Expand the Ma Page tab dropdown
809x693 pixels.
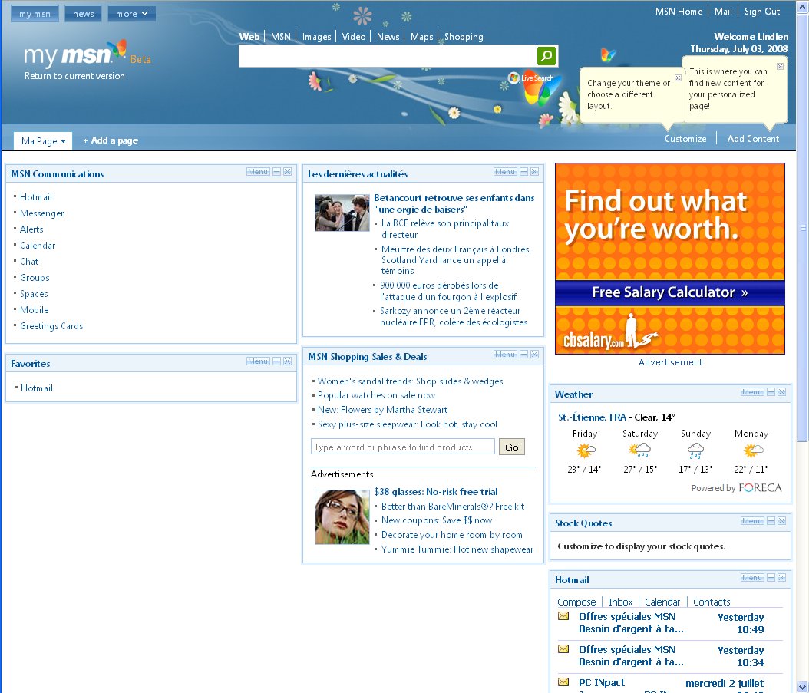tap(63, 141)
